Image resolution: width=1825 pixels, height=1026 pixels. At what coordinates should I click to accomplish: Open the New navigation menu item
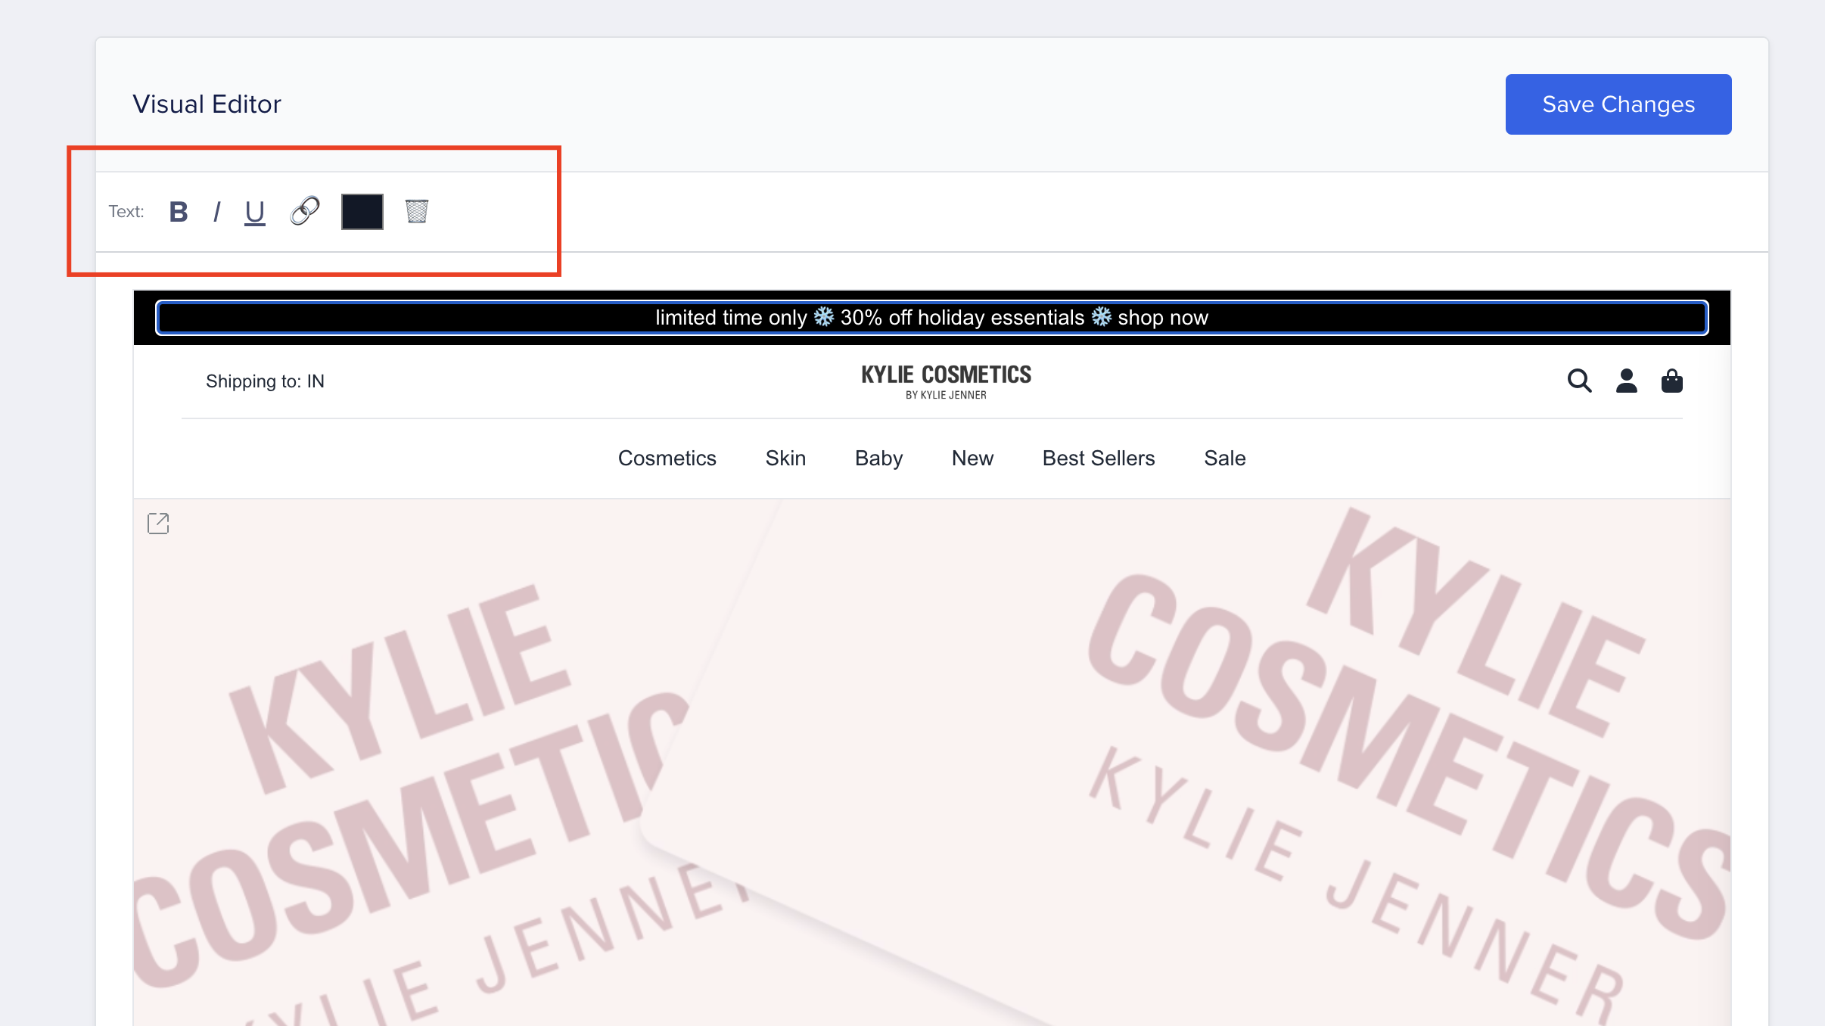tap(973, 459)
